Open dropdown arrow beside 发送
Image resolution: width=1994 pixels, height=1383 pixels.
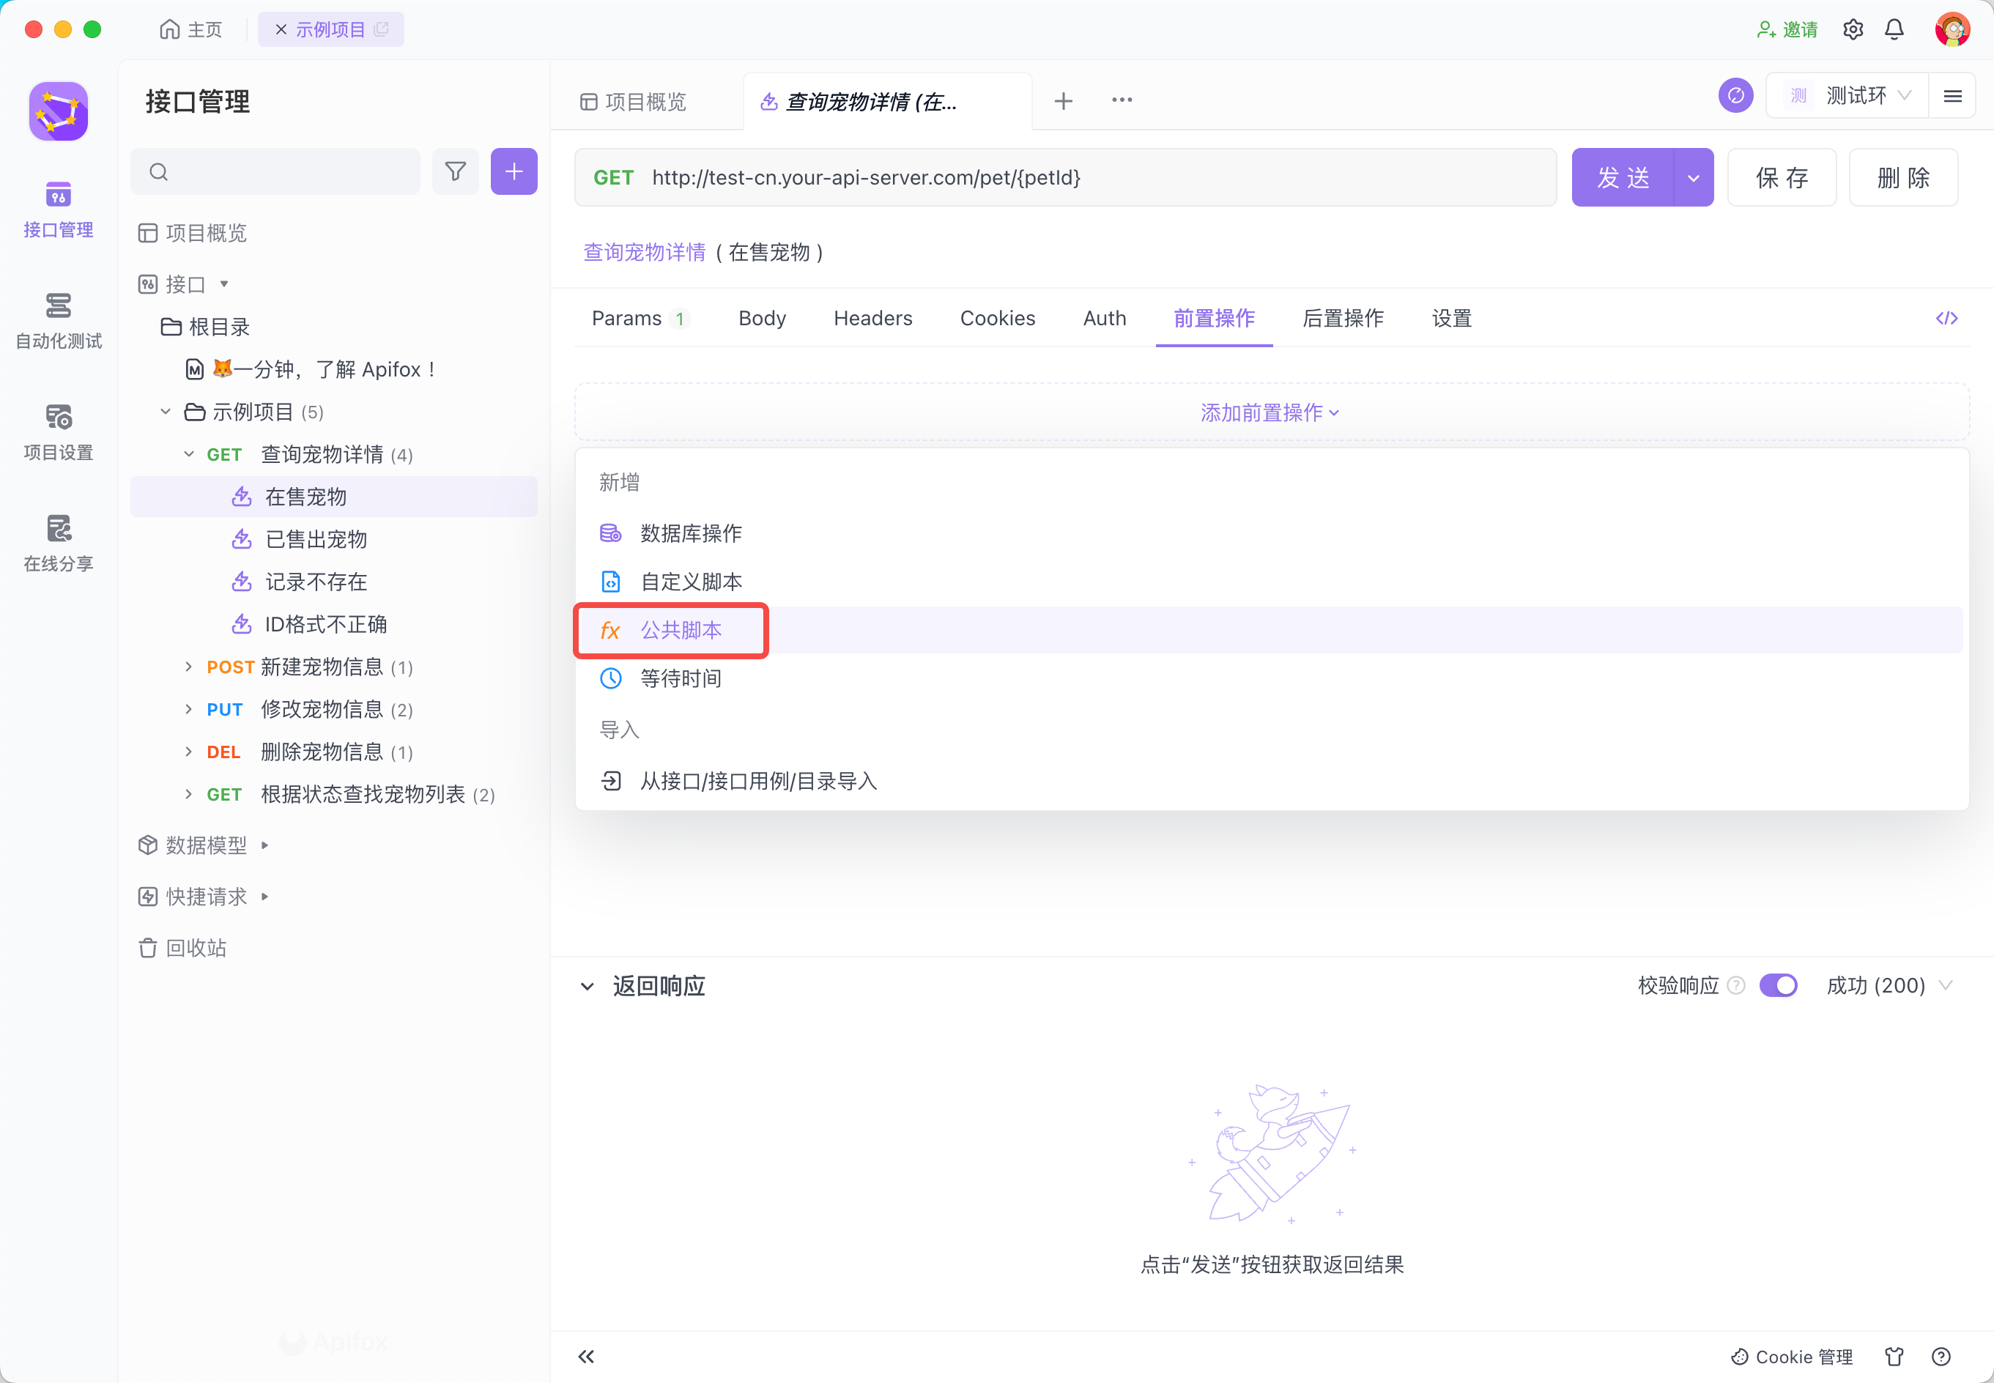(x=1694, y=178)
